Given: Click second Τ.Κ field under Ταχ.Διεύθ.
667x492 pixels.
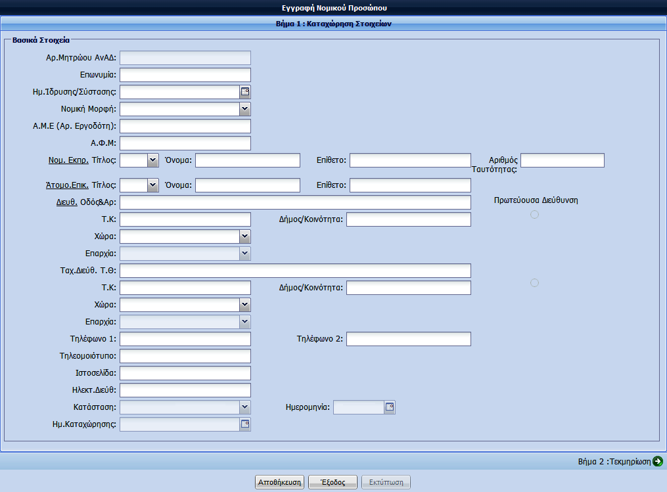Looking at the screenshot, I should 185,288.
